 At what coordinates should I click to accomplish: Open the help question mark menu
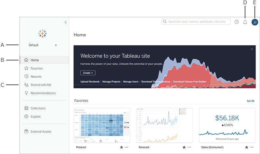coord(237,22)
